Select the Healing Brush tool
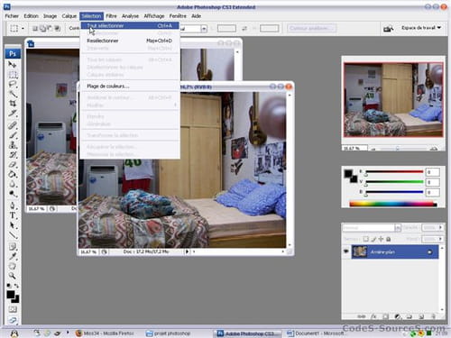Viewport: 451px width, 338px height. pos(13,125)
